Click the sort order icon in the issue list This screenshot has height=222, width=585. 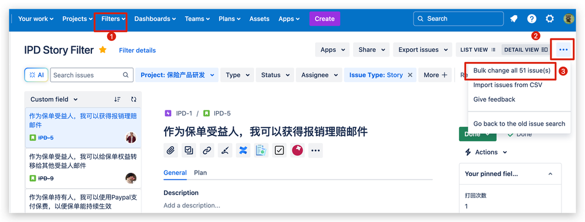coord(118,99)
